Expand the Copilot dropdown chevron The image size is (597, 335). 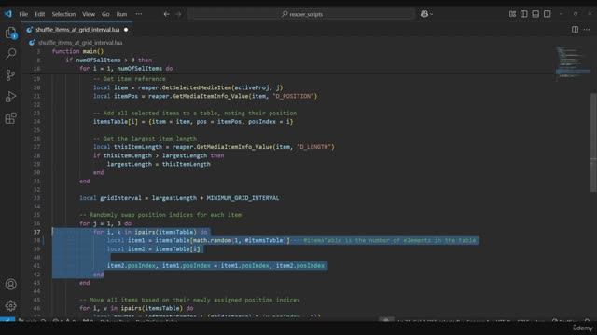(431, 15)
